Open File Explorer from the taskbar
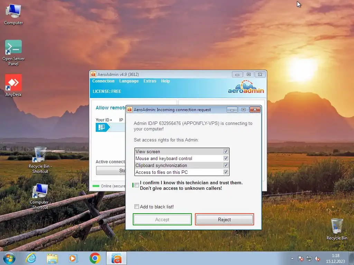354x265 pixels. click(52, 258)
